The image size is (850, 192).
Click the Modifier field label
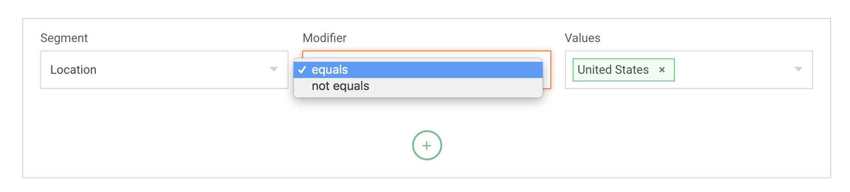324,38
